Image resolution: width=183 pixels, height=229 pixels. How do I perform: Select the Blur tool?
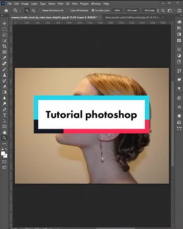click(x=4, y=98)
